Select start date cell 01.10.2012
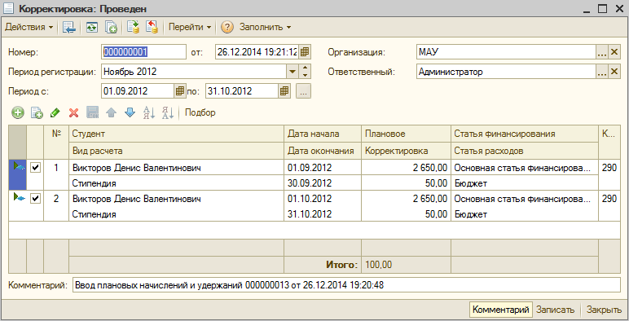Viewport: 629px width, 321px height. tap(323, 199)
